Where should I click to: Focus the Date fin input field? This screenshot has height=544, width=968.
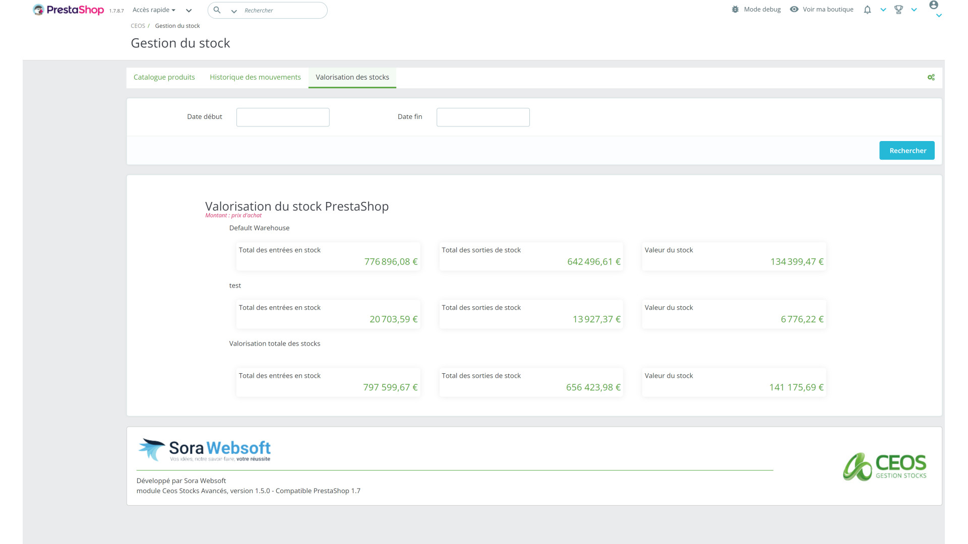(482, 117)
